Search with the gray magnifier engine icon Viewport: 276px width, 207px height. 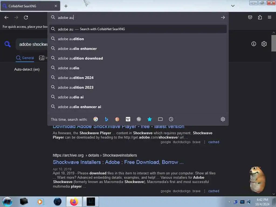click(139, 119)
